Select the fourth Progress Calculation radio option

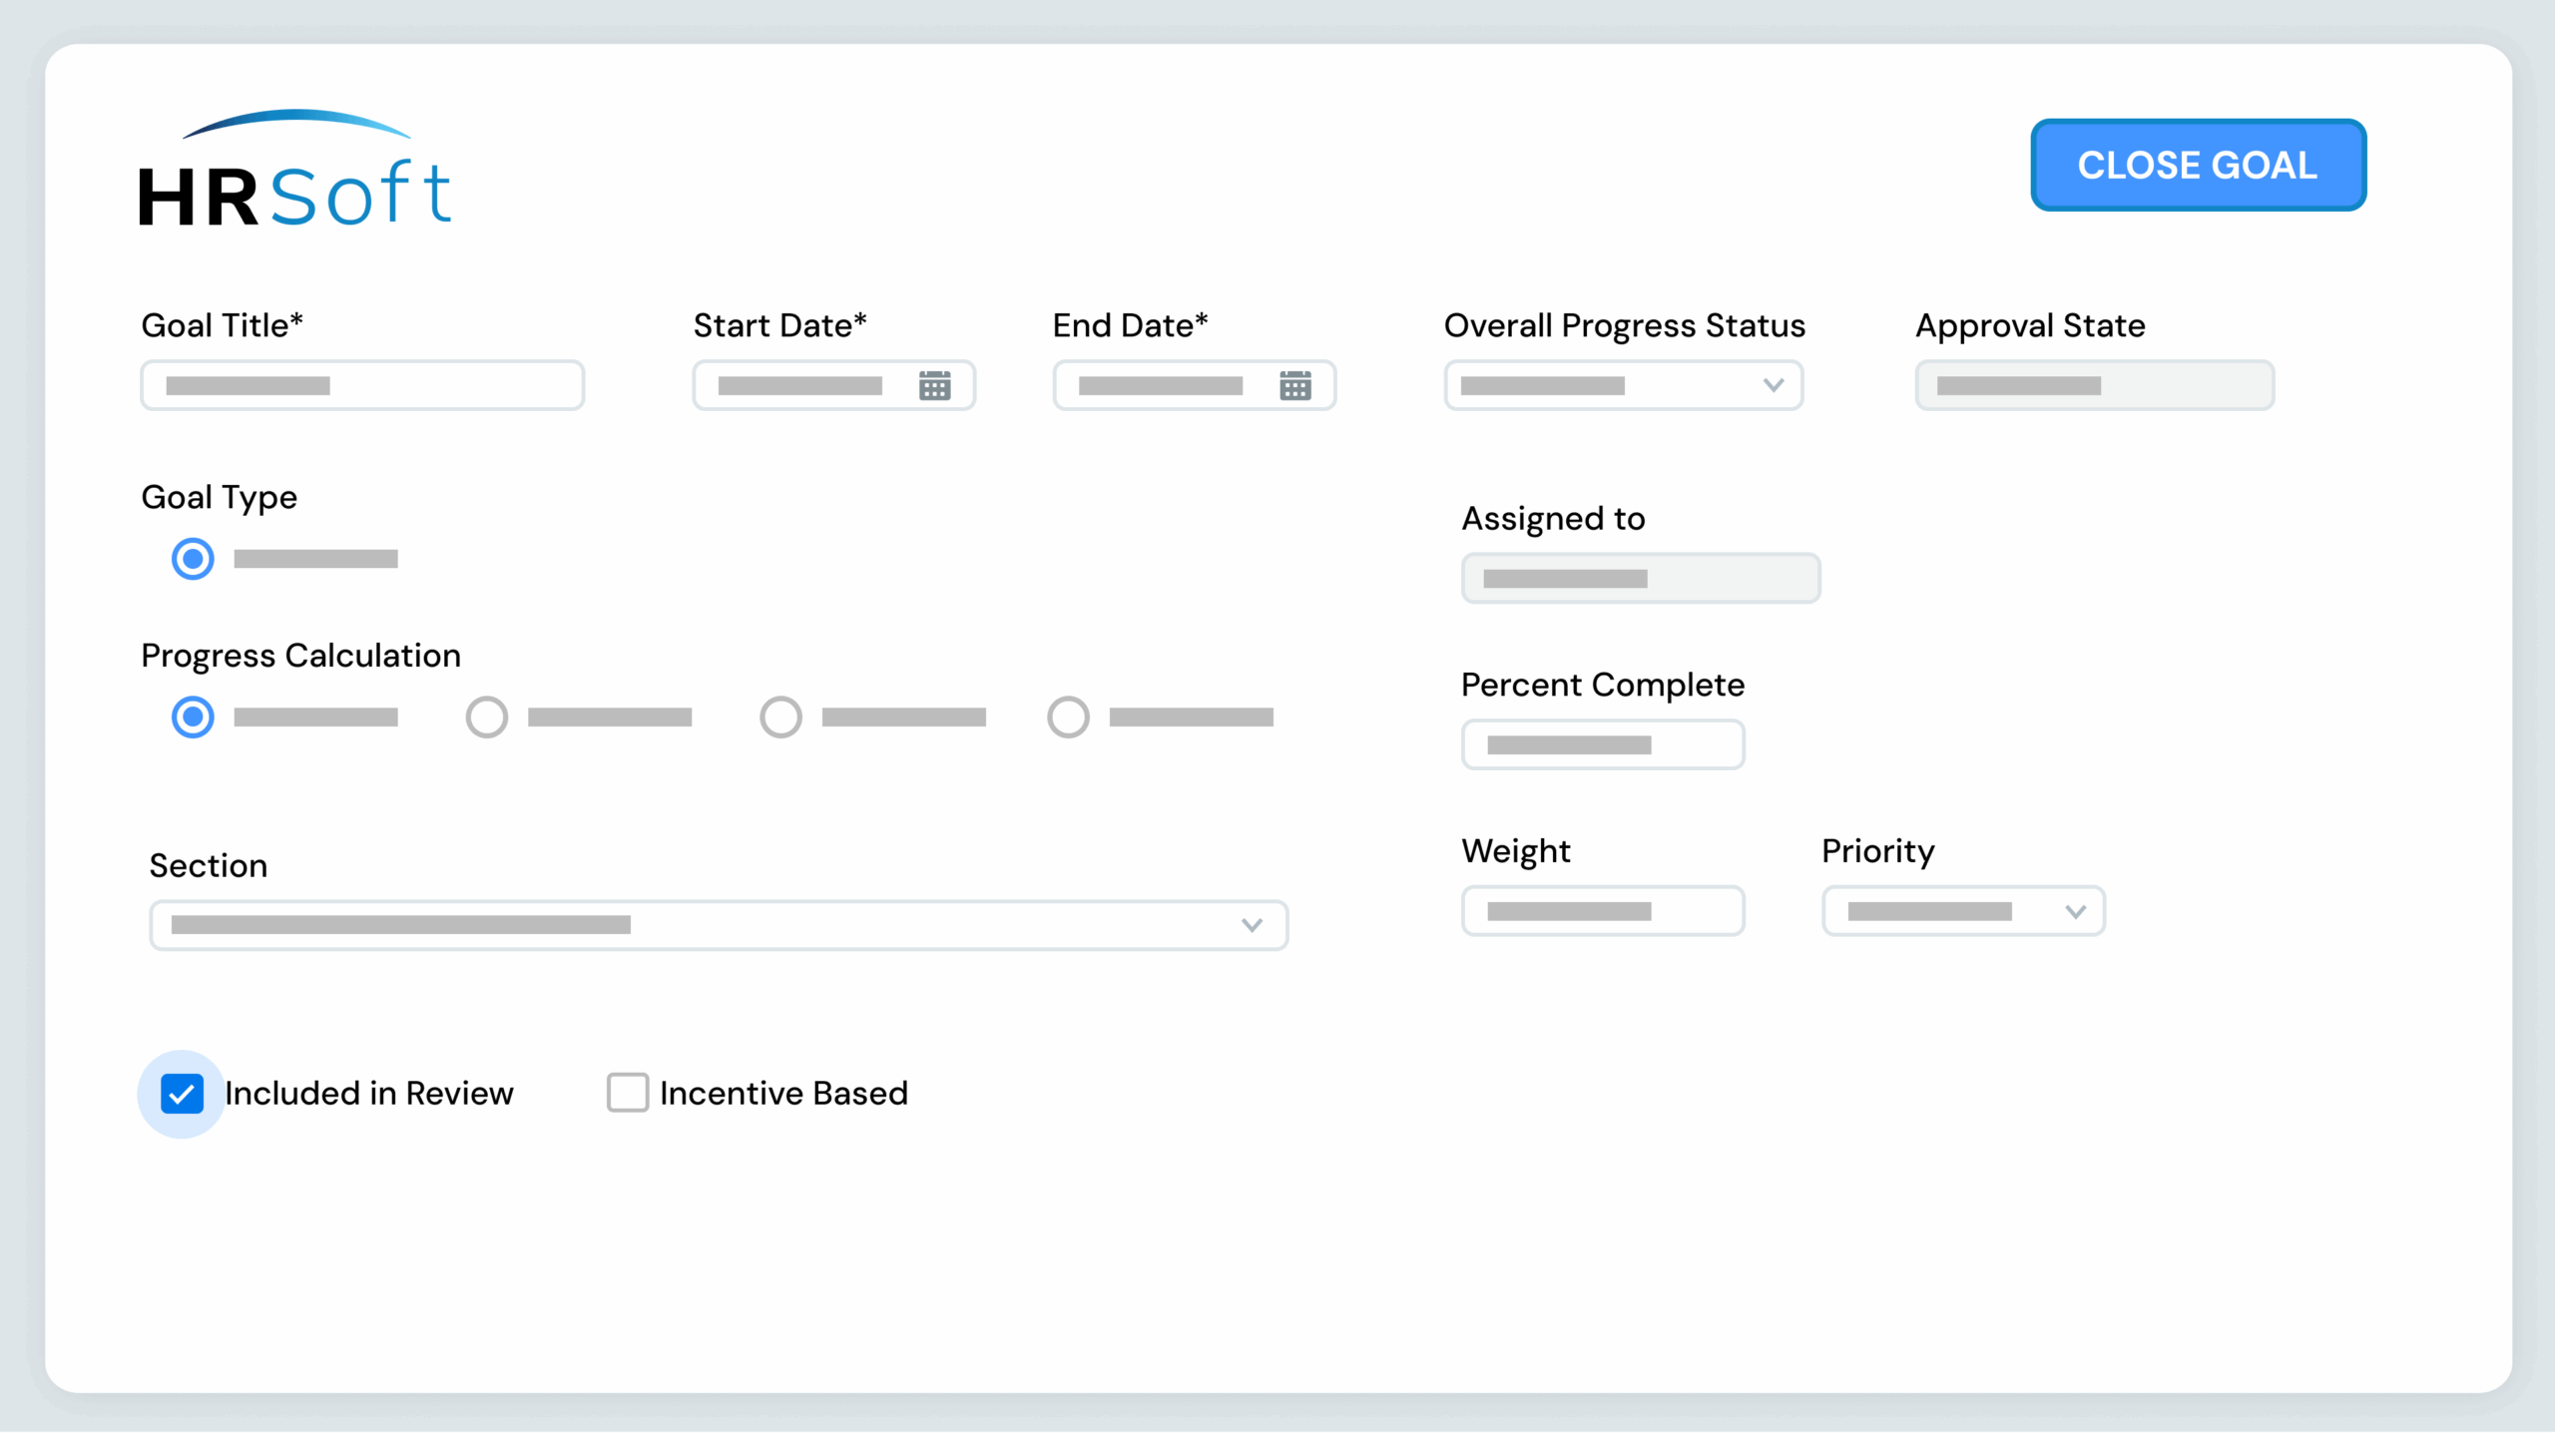tap(1068, 718)
